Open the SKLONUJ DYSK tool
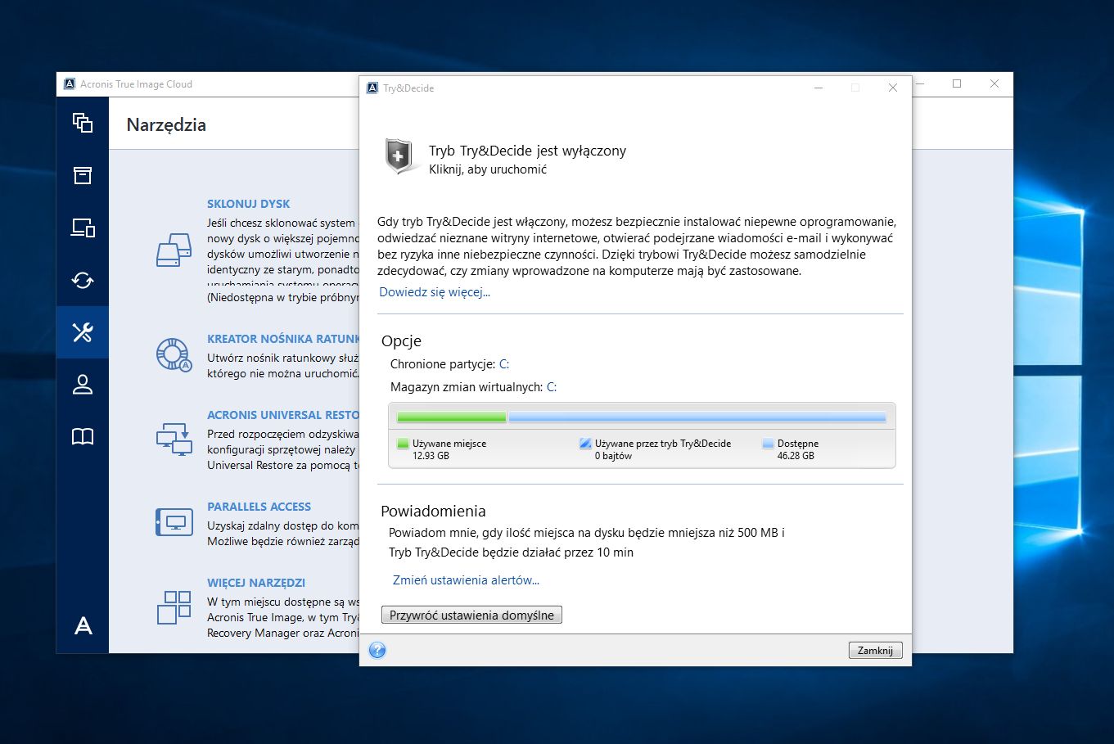This screenshot has width=1114, height=744. (249, 204)
